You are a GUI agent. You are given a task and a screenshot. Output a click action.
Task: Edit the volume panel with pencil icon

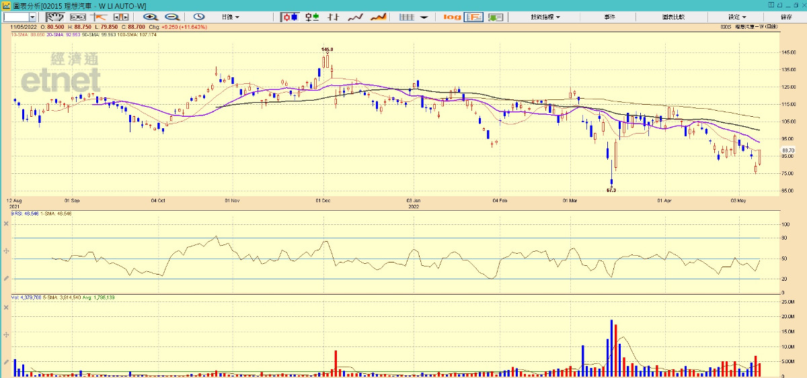click(x=6, y=361)
